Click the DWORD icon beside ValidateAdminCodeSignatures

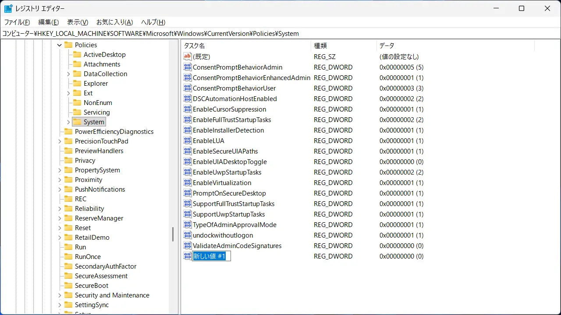click(188, 245)
